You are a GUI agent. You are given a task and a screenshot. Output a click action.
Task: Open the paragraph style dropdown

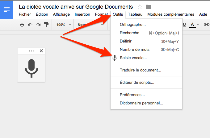tap(90, 25)
